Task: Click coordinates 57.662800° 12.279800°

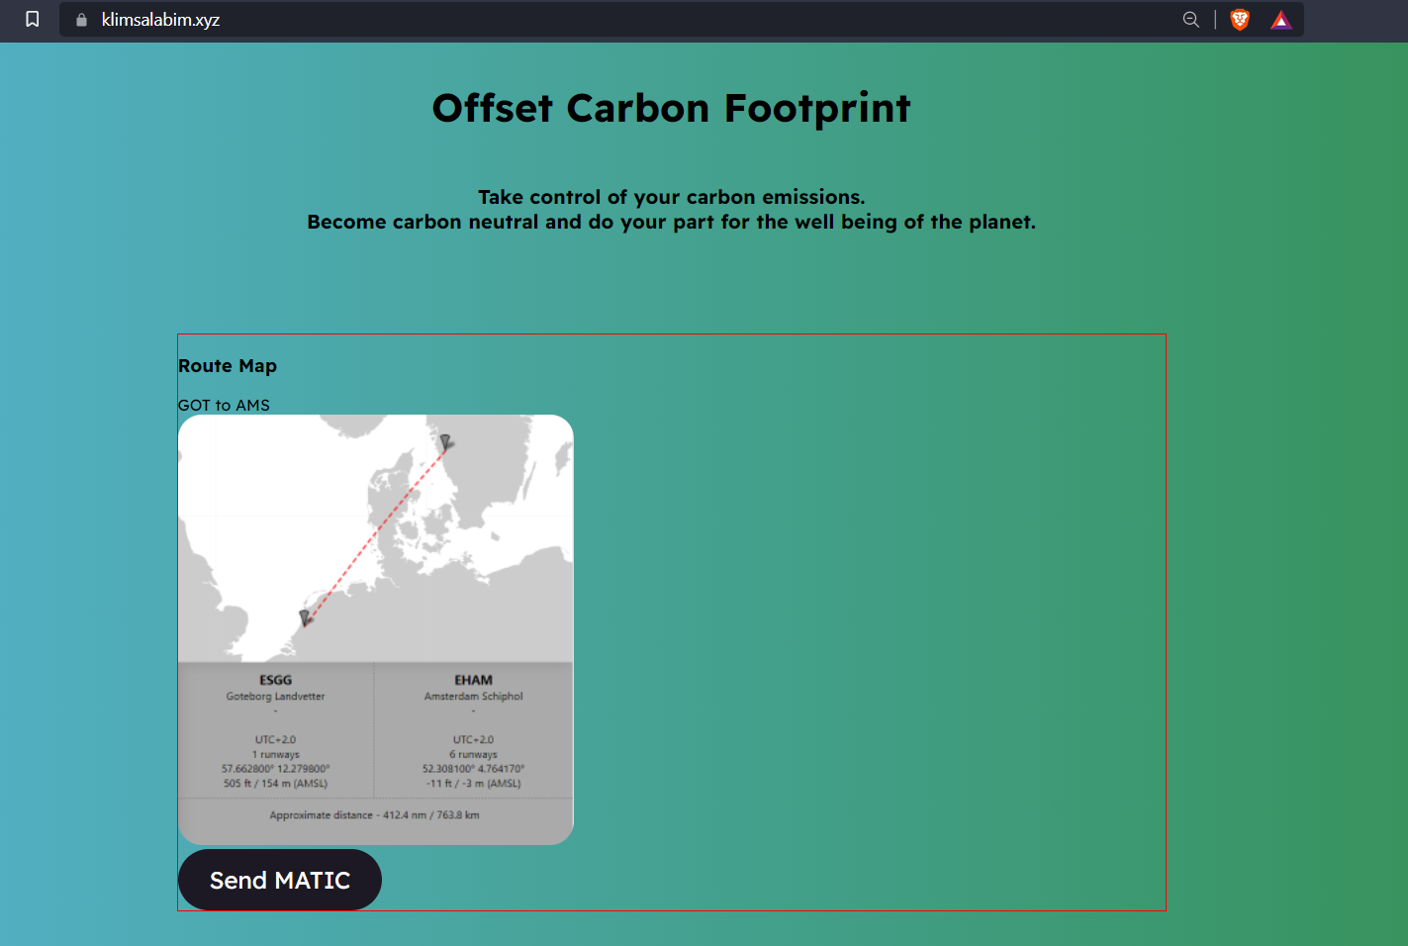Action: [276, 769]
